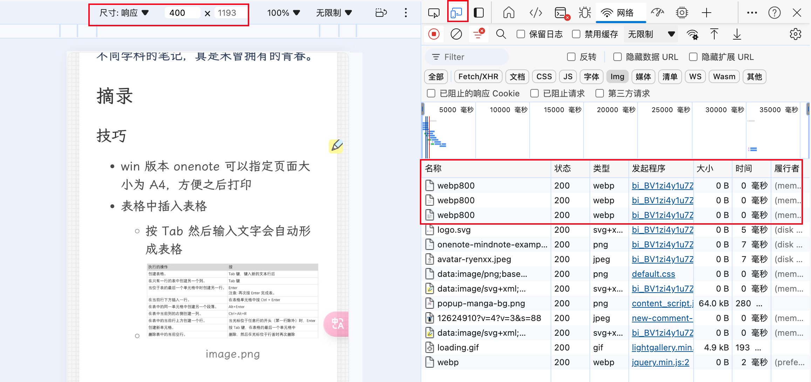Viewport: 811px width, 382px height.
Task: Rotate the device viewport icon
Action: pyautogui.click(x=381, y=13)
